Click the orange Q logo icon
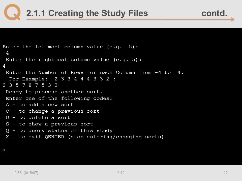 point(12,12)
